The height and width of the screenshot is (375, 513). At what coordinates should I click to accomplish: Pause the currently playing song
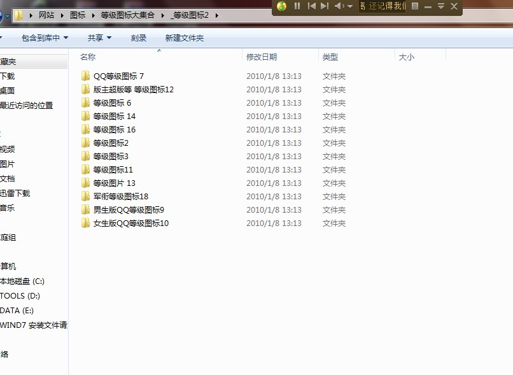click(x=297, y=7)
